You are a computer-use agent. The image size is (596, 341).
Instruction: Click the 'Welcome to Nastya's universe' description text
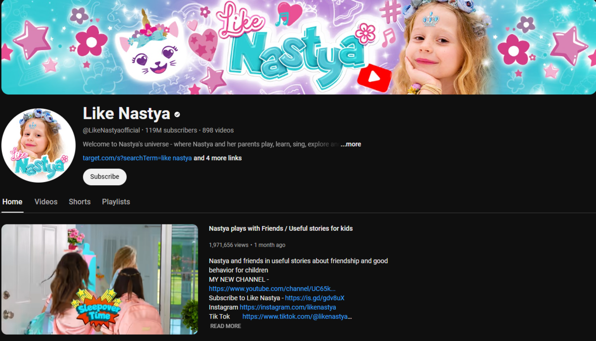pos(211,144)
